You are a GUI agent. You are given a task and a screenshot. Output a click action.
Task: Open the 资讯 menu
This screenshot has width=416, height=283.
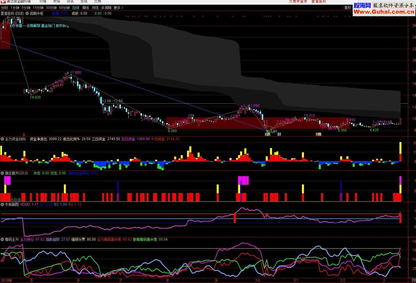[x=70, y=1]
